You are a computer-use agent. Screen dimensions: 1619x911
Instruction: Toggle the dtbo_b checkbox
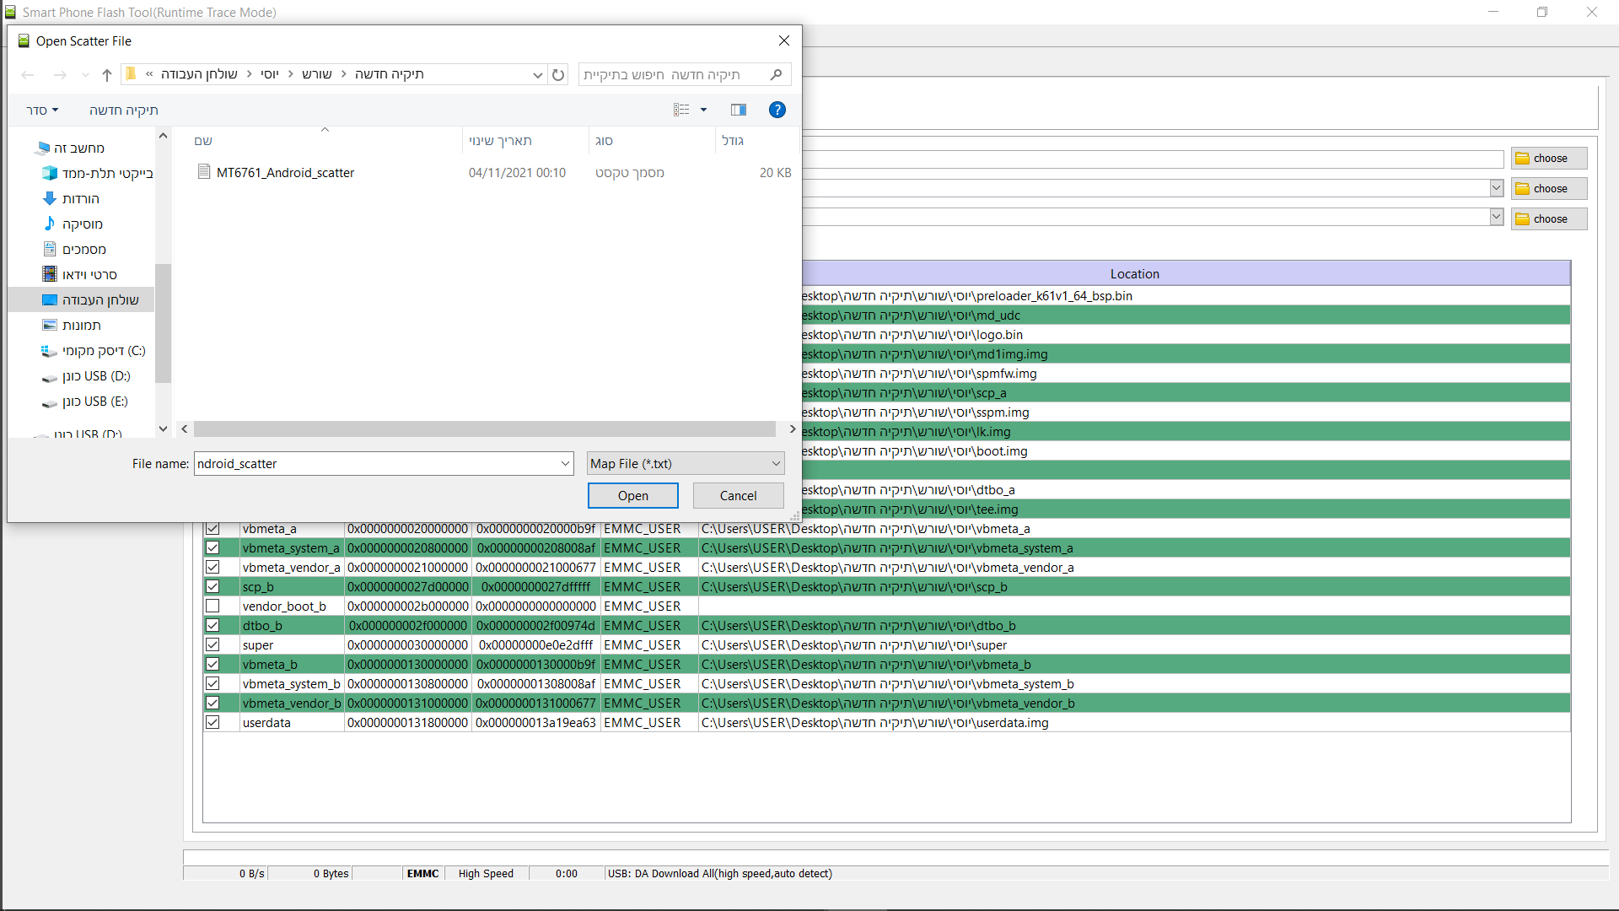(x=212, y=626)
